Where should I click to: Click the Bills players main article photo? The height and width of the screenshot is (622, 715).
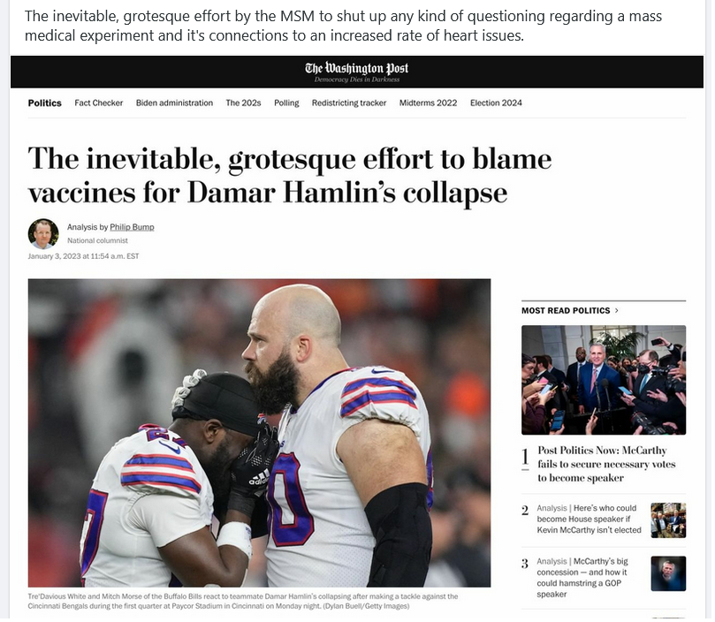[261, 435]
